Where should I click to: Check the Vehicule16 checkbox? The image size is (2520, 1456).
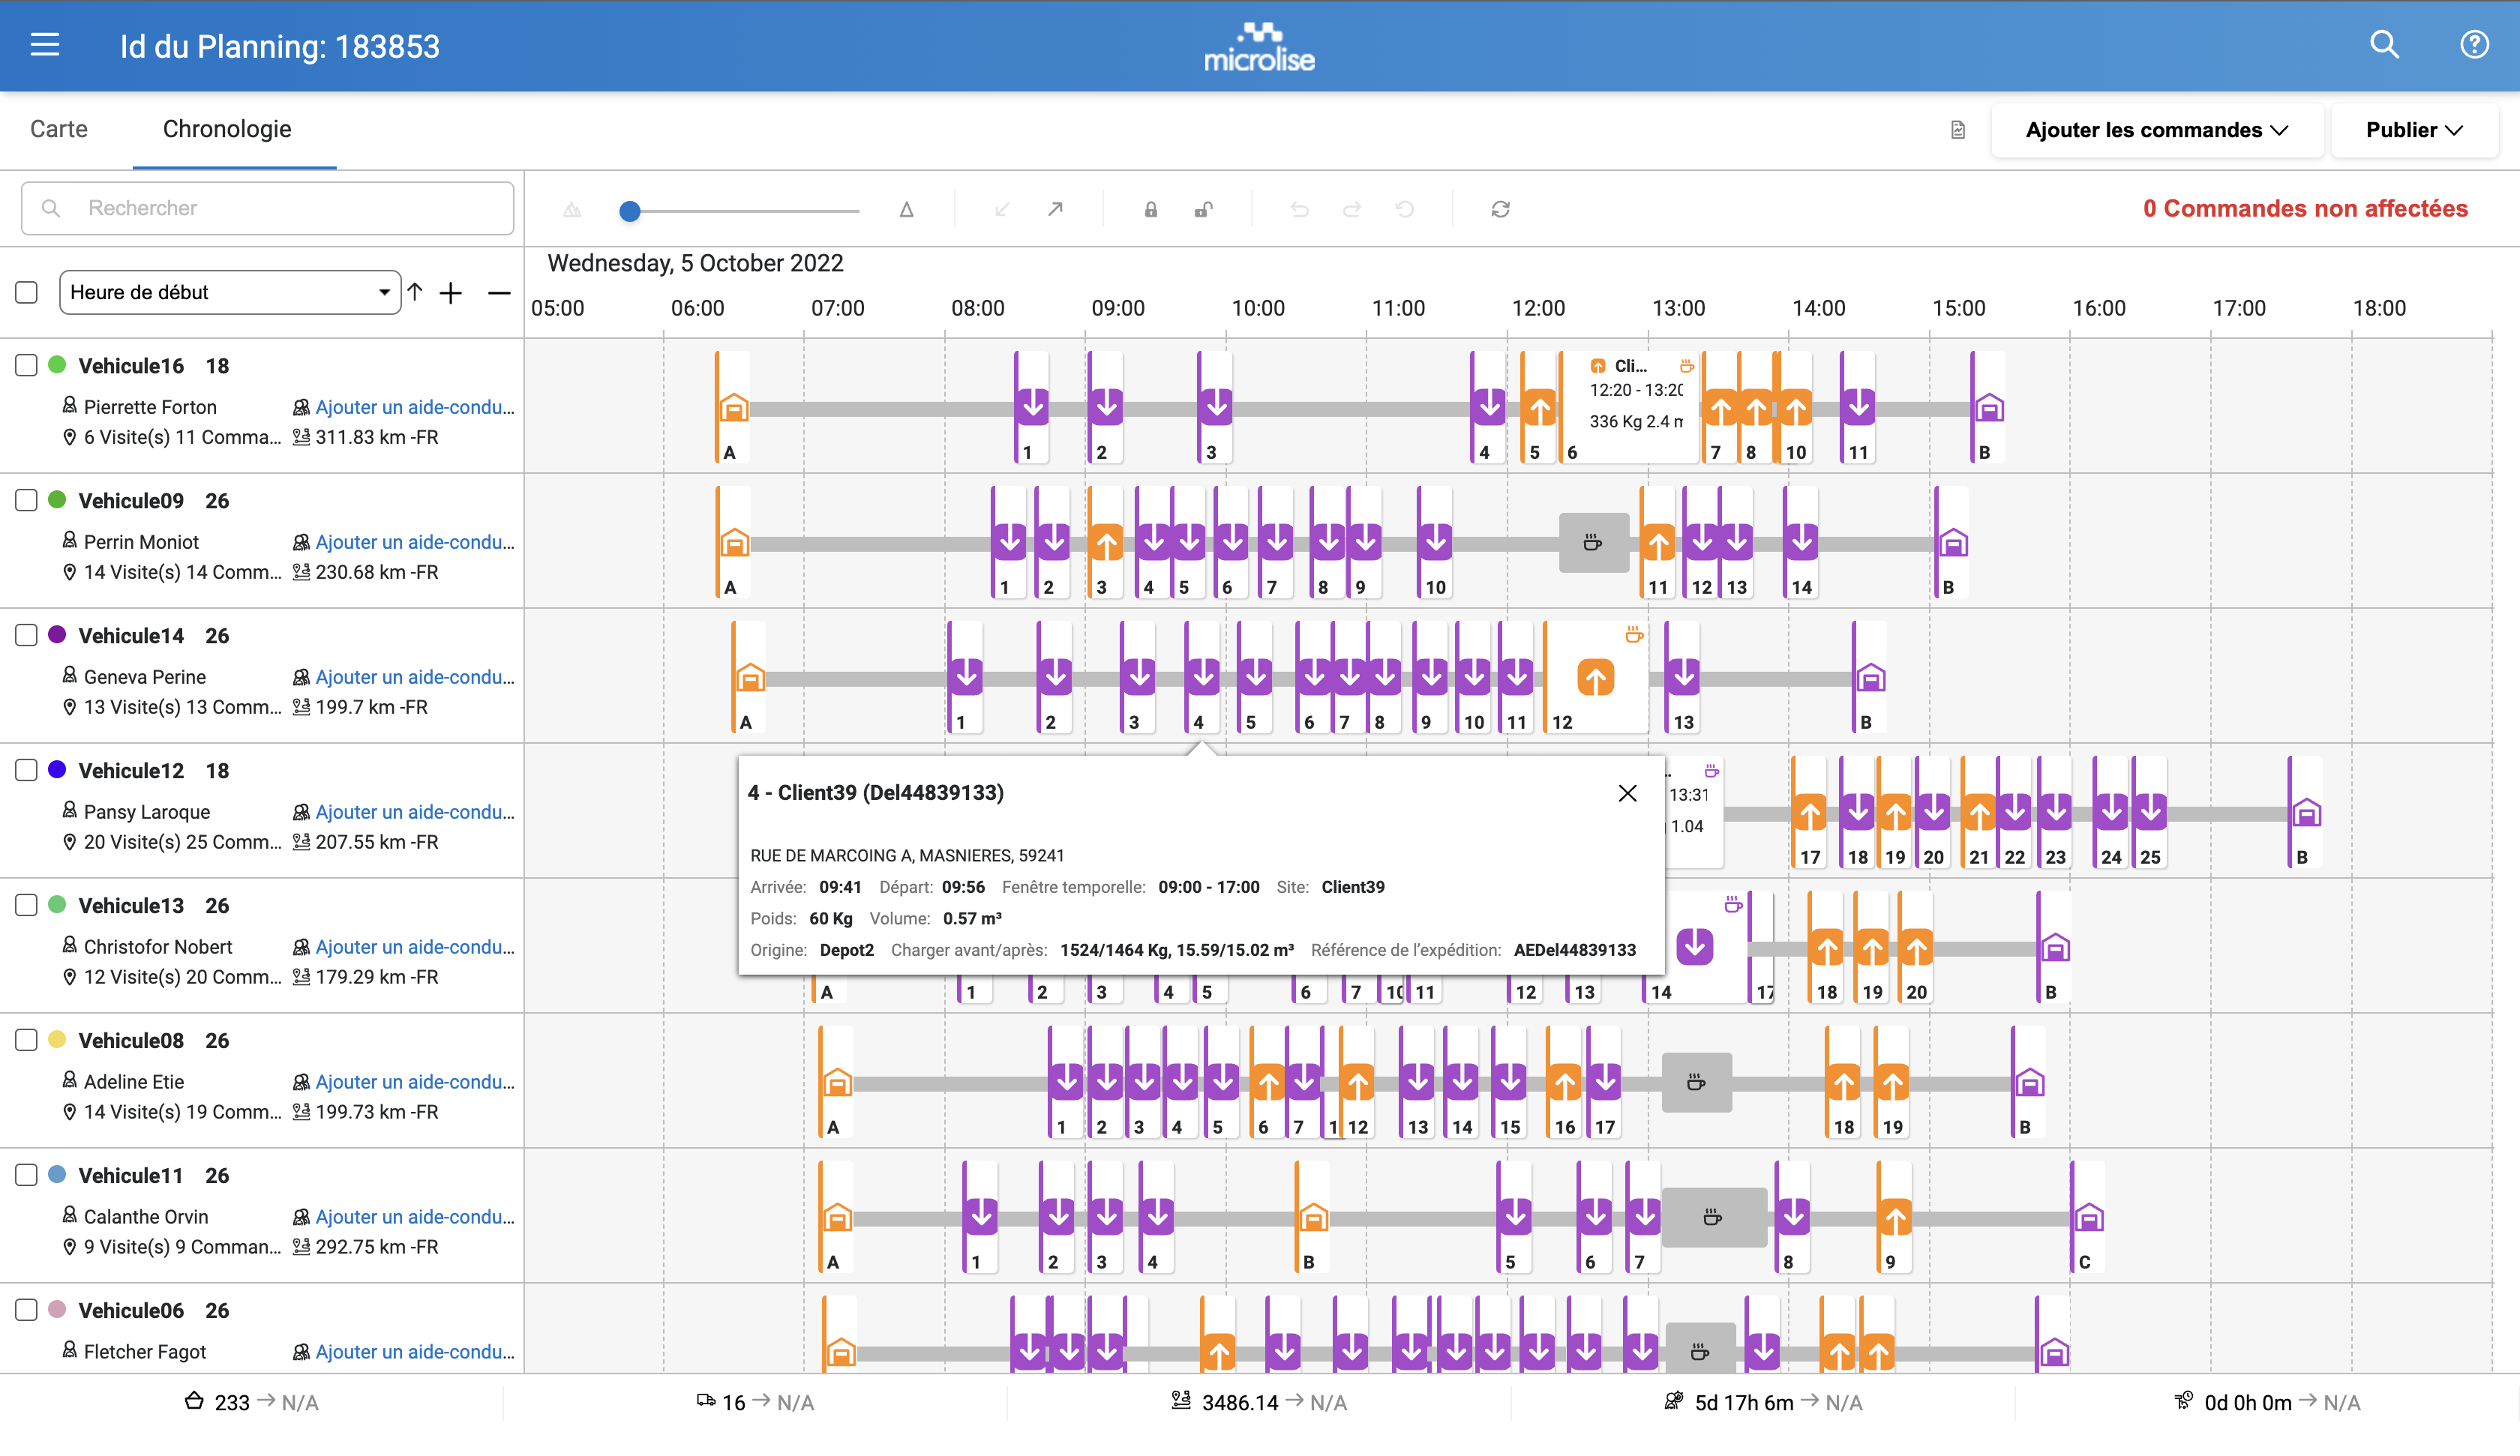pyautogui.click(x=27, y=366)
